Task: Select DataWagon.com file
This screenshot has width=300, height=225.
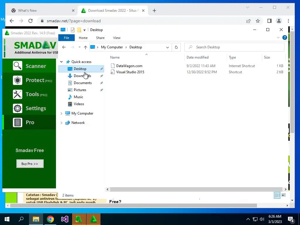Action: 129,66
